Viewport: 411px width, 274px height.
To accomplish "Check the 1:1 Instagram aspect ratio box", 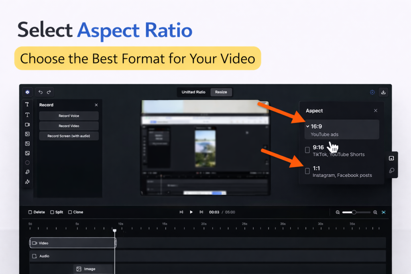I will click(307, 171).
